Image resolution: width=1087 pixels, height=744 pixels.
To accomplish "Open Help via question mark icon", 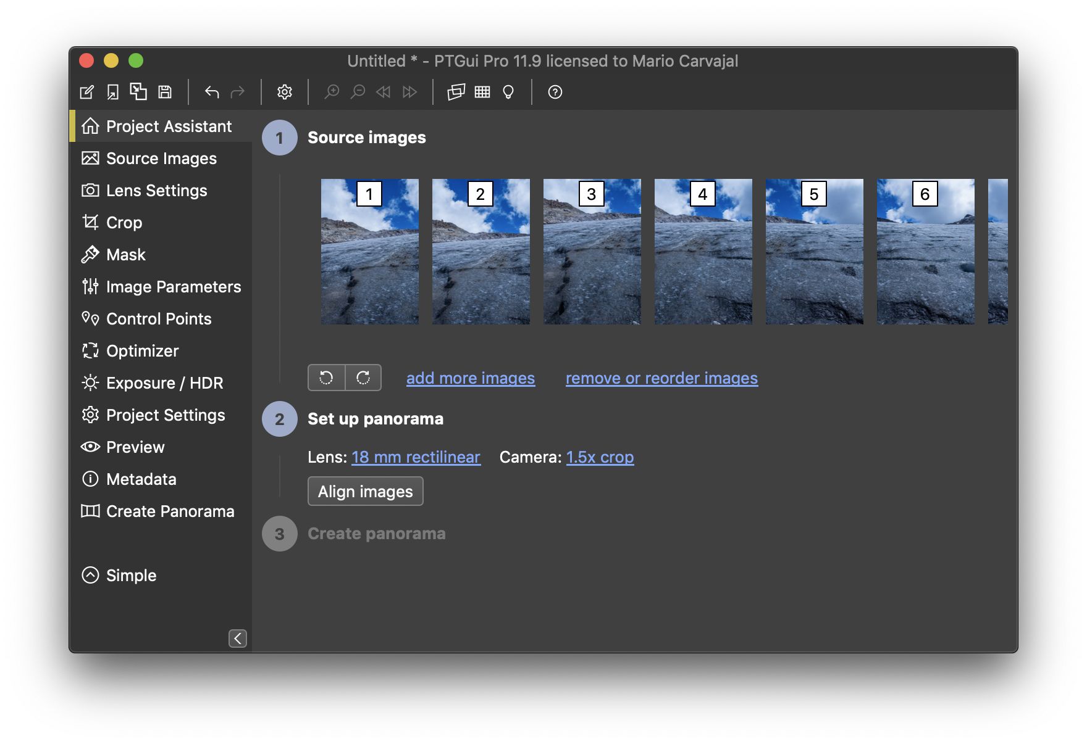I will tap(555, 92).
